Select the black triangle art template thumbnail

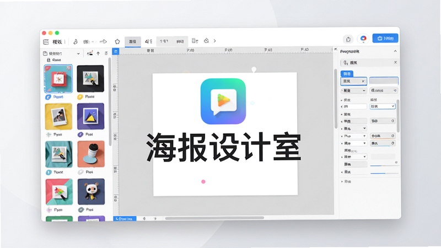coord(90,79)
